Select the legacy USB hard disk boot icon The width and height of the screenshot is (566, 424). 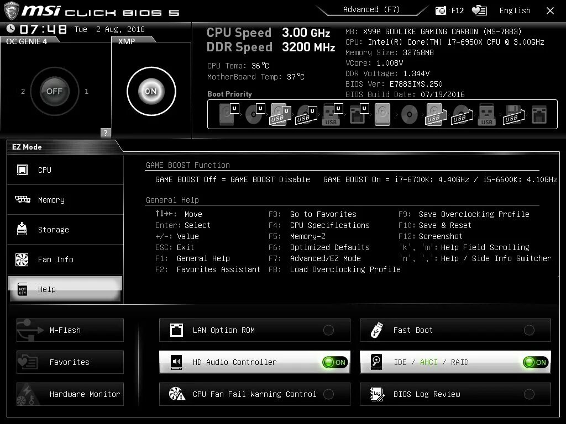[x=436, y=114]
